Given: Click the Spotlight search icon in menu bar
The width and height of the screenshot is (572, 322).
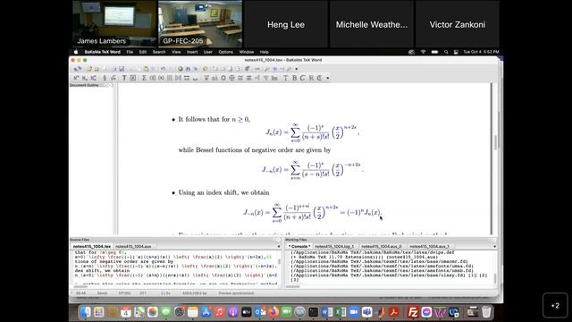Looking at the screenshot, I should [x=446, y=52].
